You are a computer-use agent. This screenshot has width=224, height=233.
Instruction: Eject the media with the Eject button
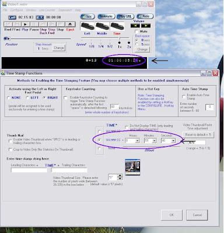tap(70, 24)
